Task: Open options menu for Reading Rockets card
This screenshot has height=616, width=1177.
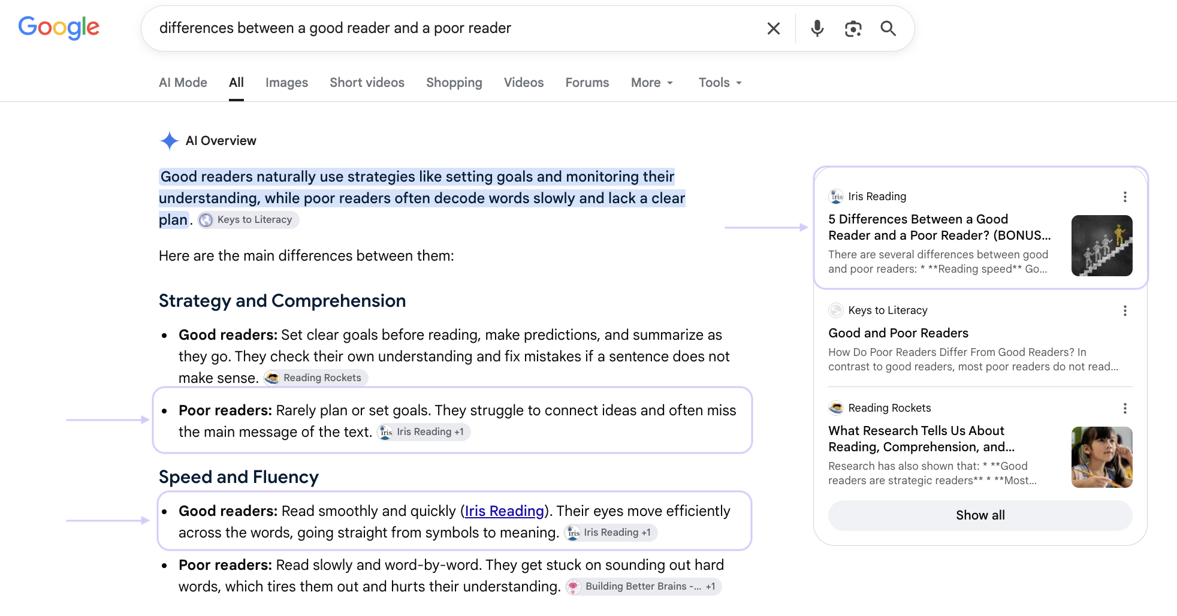Action: (1125, 408)
